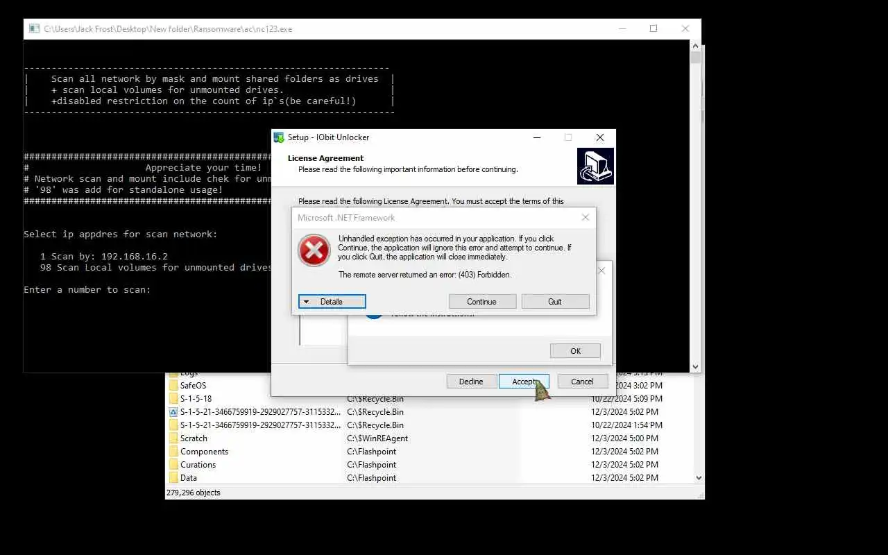Click Quit to close the application
888x555 pixels.
(555, 302)
